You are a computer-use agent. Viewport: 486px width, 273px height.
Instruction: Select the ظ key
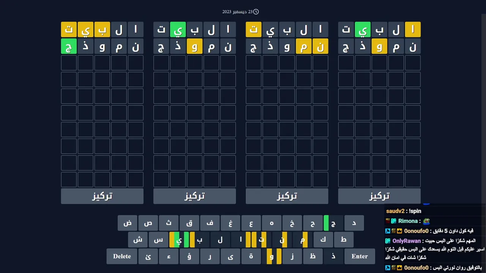point(312,256)
